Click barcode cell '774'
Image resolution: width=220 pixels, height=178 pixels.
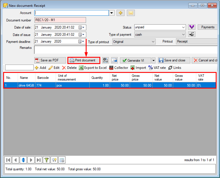[45, 85]
